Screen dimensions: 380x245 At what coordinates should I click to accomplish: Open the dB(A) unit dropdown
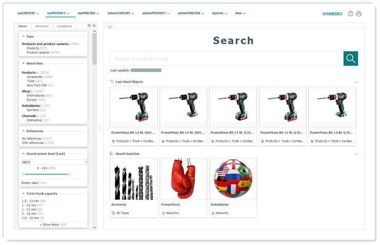click(x=86, y=162)
